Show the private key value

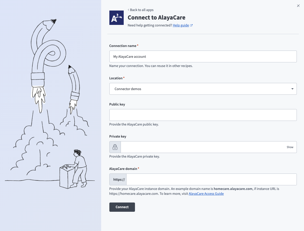point(290,147)
